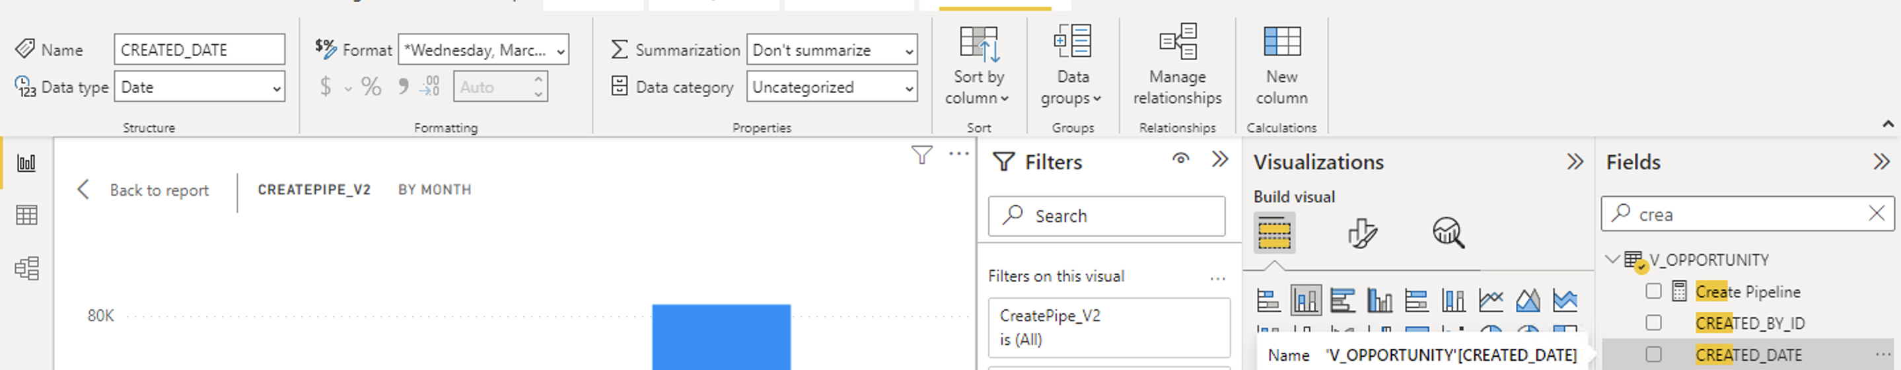Image resolution: width=1901 pixels, height=370 pixels.
Task: Clear the Fields search text
Action: pyautogui.click(x=1876, y=213)
